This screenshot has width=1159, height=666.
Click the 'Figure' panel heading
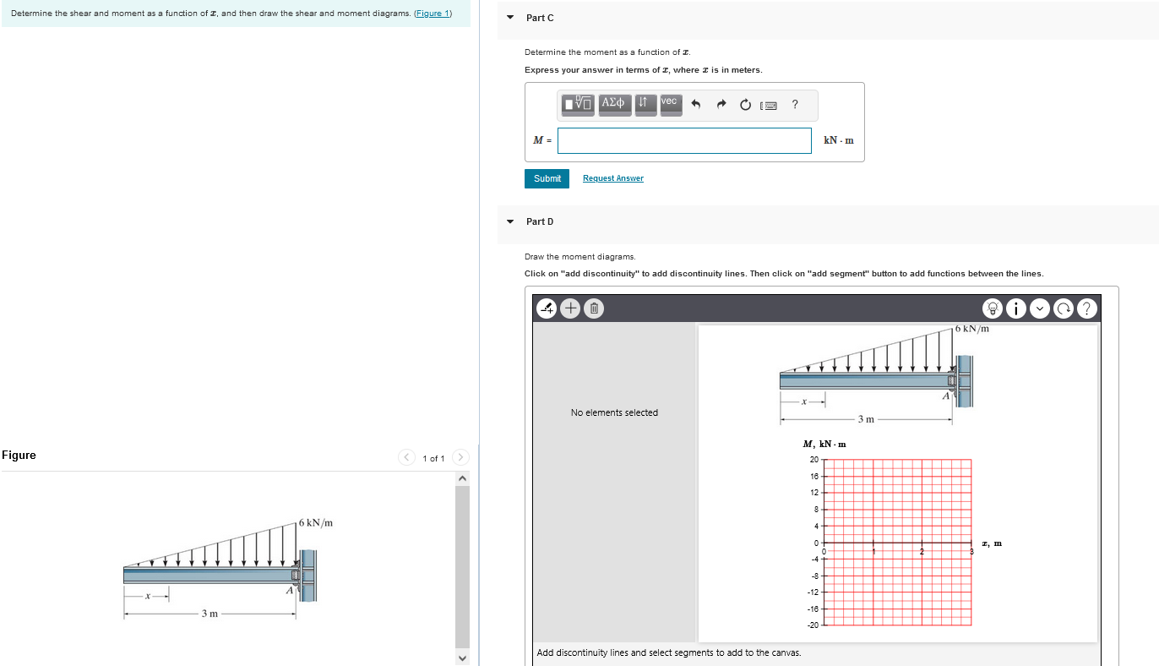(x=19, y=456)
